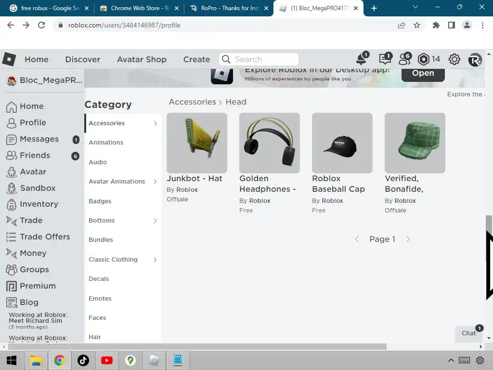Go to the next inventory page
Viewport: 493px width, 370px height.
[408, 239]
